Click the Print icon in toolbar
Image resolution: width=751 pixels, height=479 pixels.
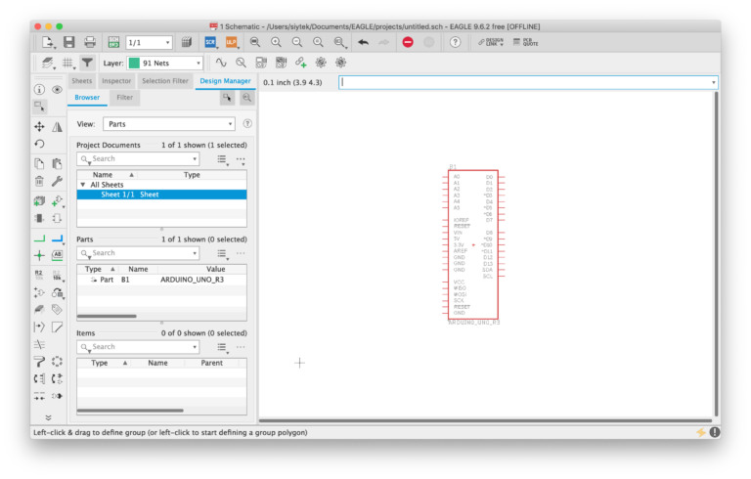coord(90,42)
